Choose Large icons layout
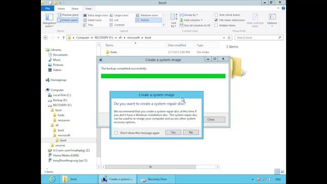This screenshot has height=184, width=327. (x=119, y=15)
